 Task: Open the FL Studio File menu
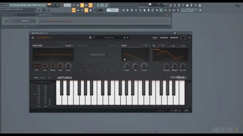click(x=11, y=5)
